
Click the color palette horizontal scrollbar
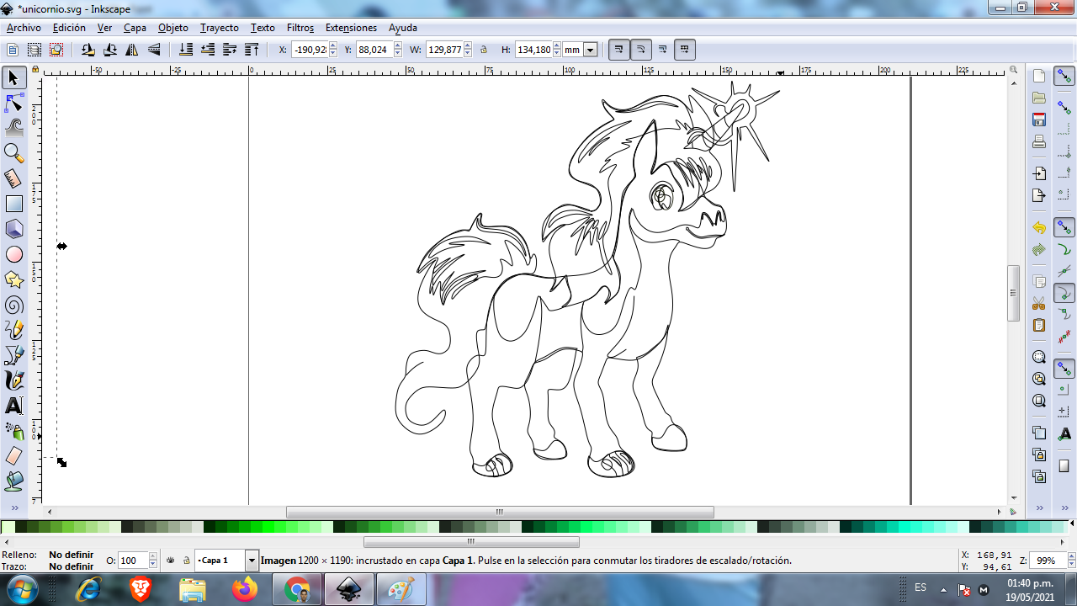tap(471, 542)
